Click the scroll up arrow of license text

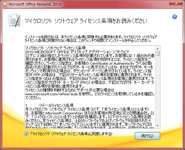[158, 49]
